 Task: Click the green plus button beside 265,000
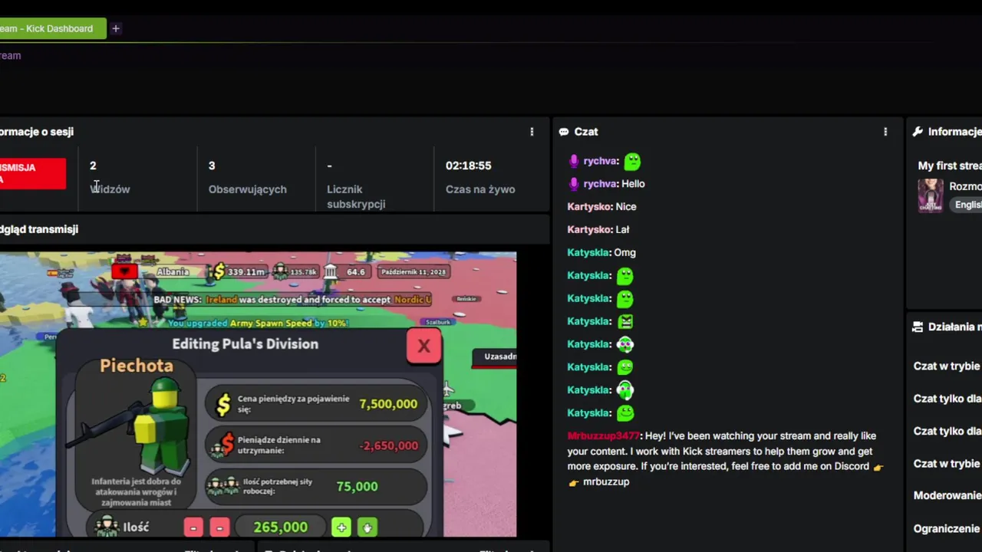(x=341, y=527)
